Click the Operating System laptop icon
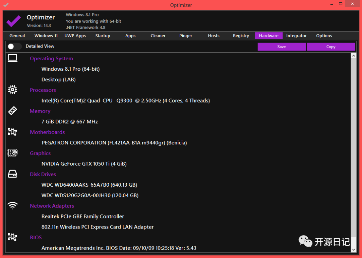This screenshot has height=258, width=362. pyautogui.click(x=12, y=58)
